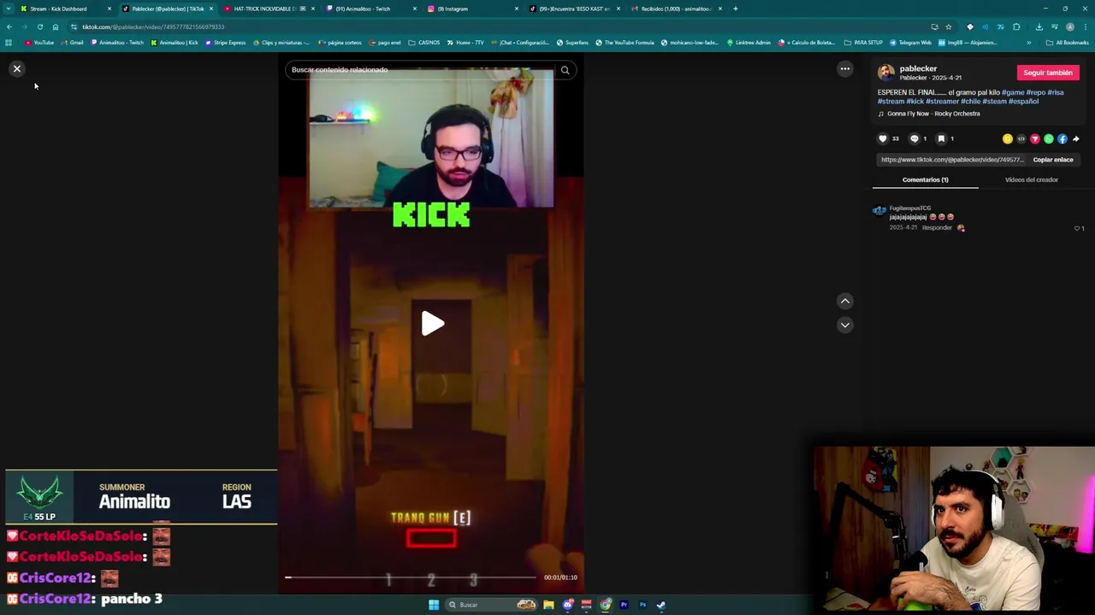Viewport: 1095px width, 615px height.
Task: Open the pablecker username link
Action: 918,68
